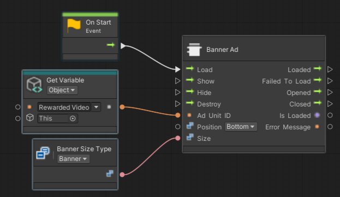Click the Position input port

(x=177, y=127)
